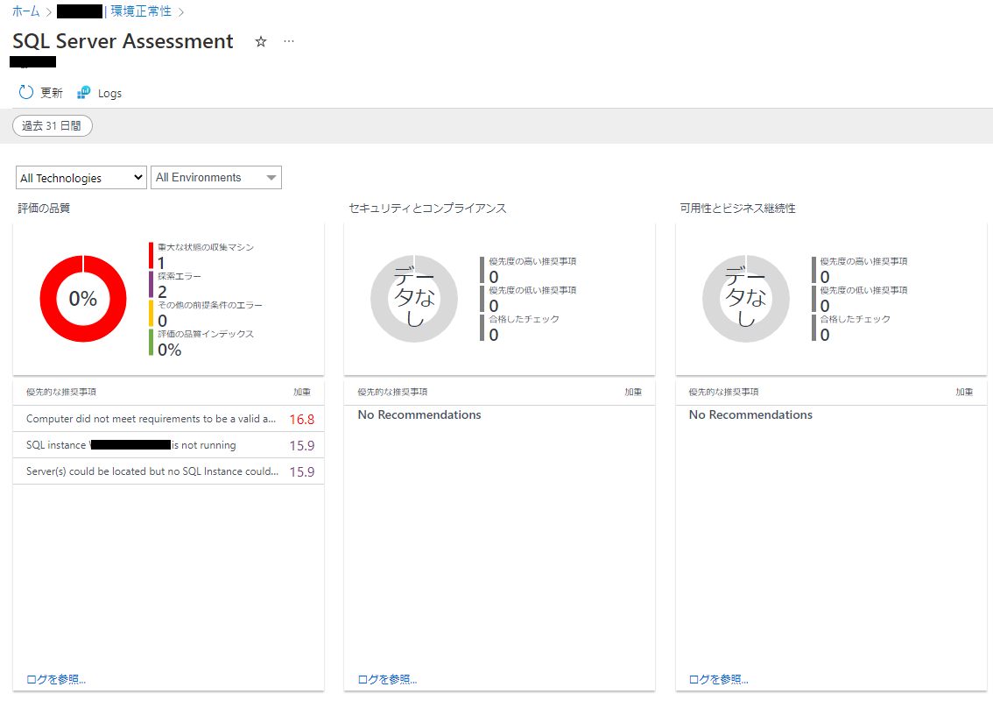The image size is (993, 701).
Task: Click the セキュリティとコンプライアンス tile header
Action: tap(427, 208)
